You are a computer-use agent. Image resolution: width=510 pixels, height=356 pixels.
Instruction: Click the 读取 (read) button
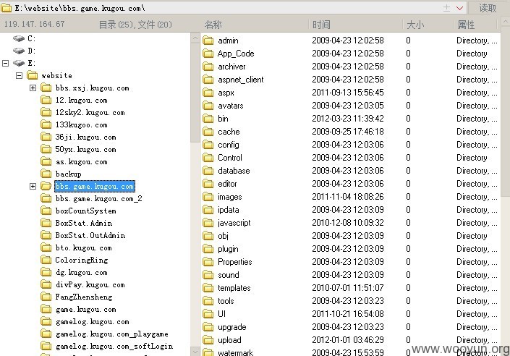[488, 8]
